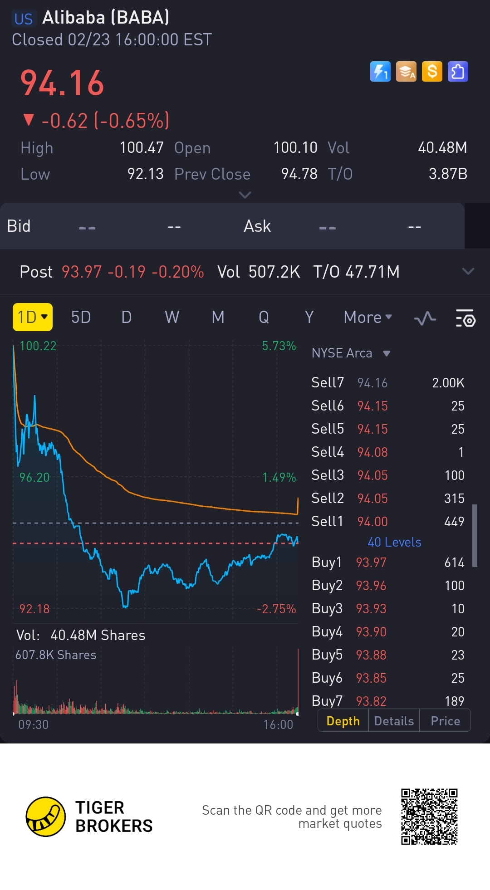Expand the quote details chevron below Prev Close
The image size is (490, 890).
[245, 195]
